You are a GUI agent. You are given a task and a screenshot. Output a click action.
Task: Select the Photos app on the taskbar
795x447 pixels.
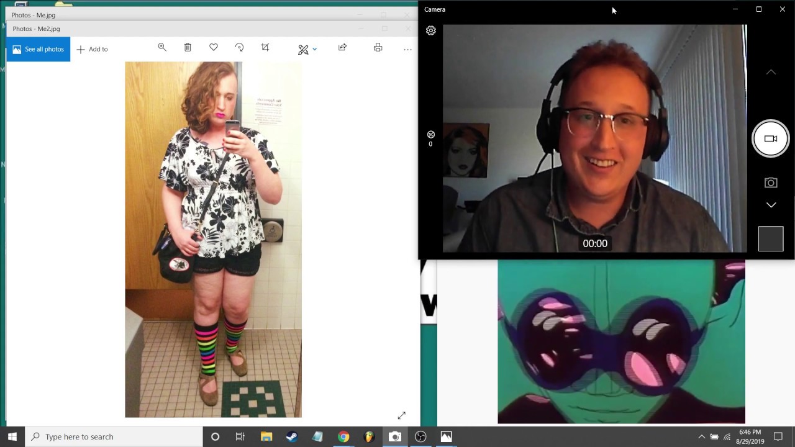pyautogui.click(x=446, y=436)
